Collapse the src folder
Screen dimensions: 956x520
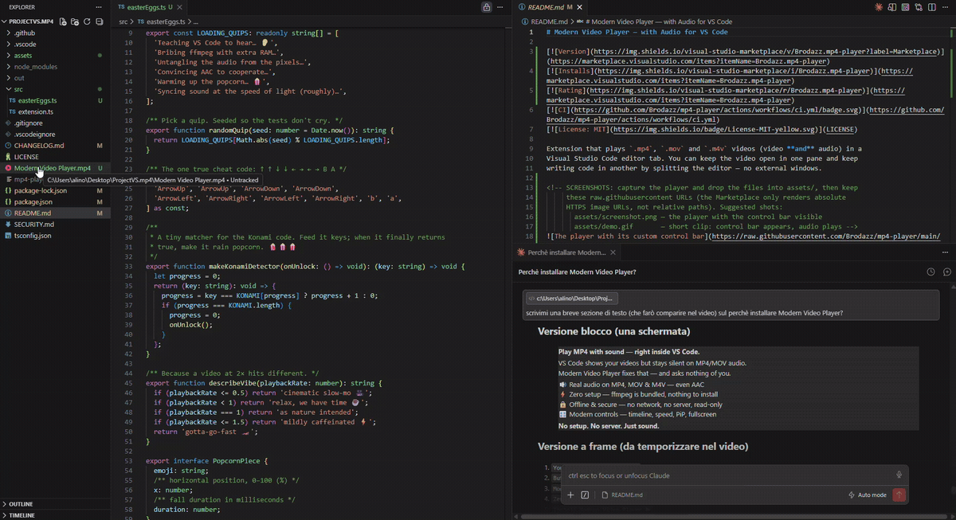pyautogui.click(x=55, y=89)
